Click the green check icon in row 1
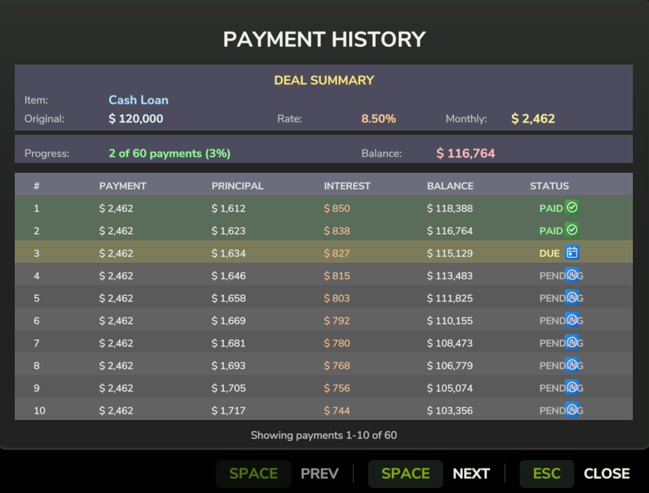 pos(572,207)
